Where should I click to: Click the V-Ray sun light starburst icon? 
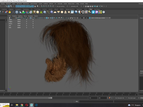pos(69,12)
